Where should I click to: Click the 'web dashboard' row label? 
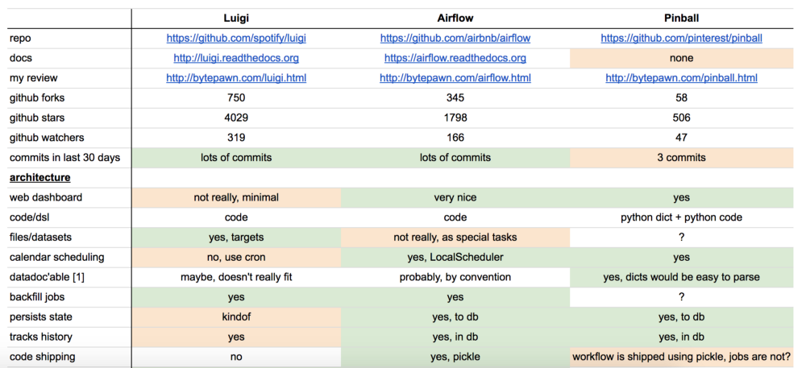click(x=46, y=197)
